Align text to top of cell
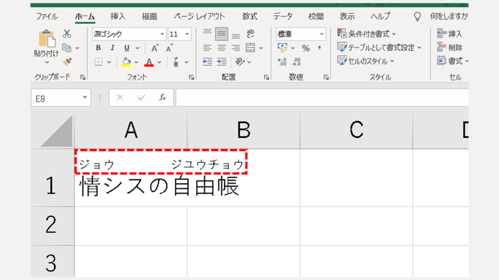 click(x=207, y=33)
